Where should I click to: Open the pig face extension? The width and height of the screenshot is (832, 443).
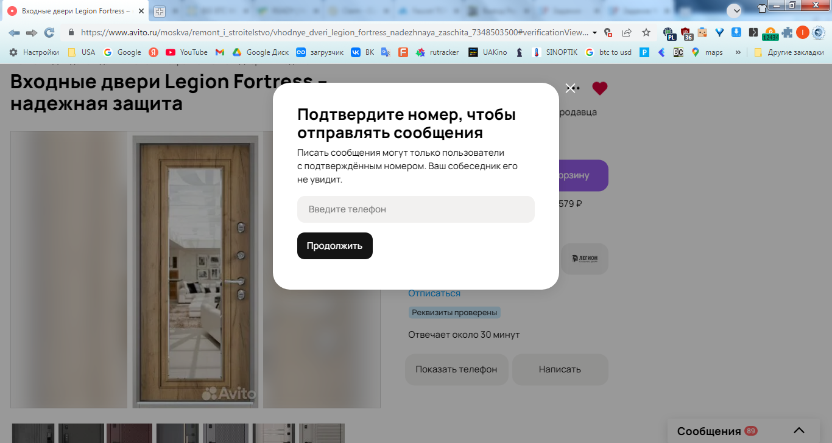tap(702, 33)
